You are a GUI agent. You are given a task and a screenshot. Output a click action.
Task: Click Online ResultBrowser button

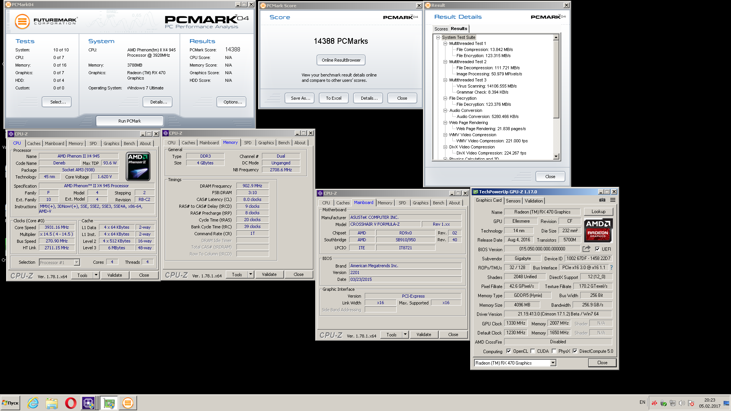(x=341, y=60)
